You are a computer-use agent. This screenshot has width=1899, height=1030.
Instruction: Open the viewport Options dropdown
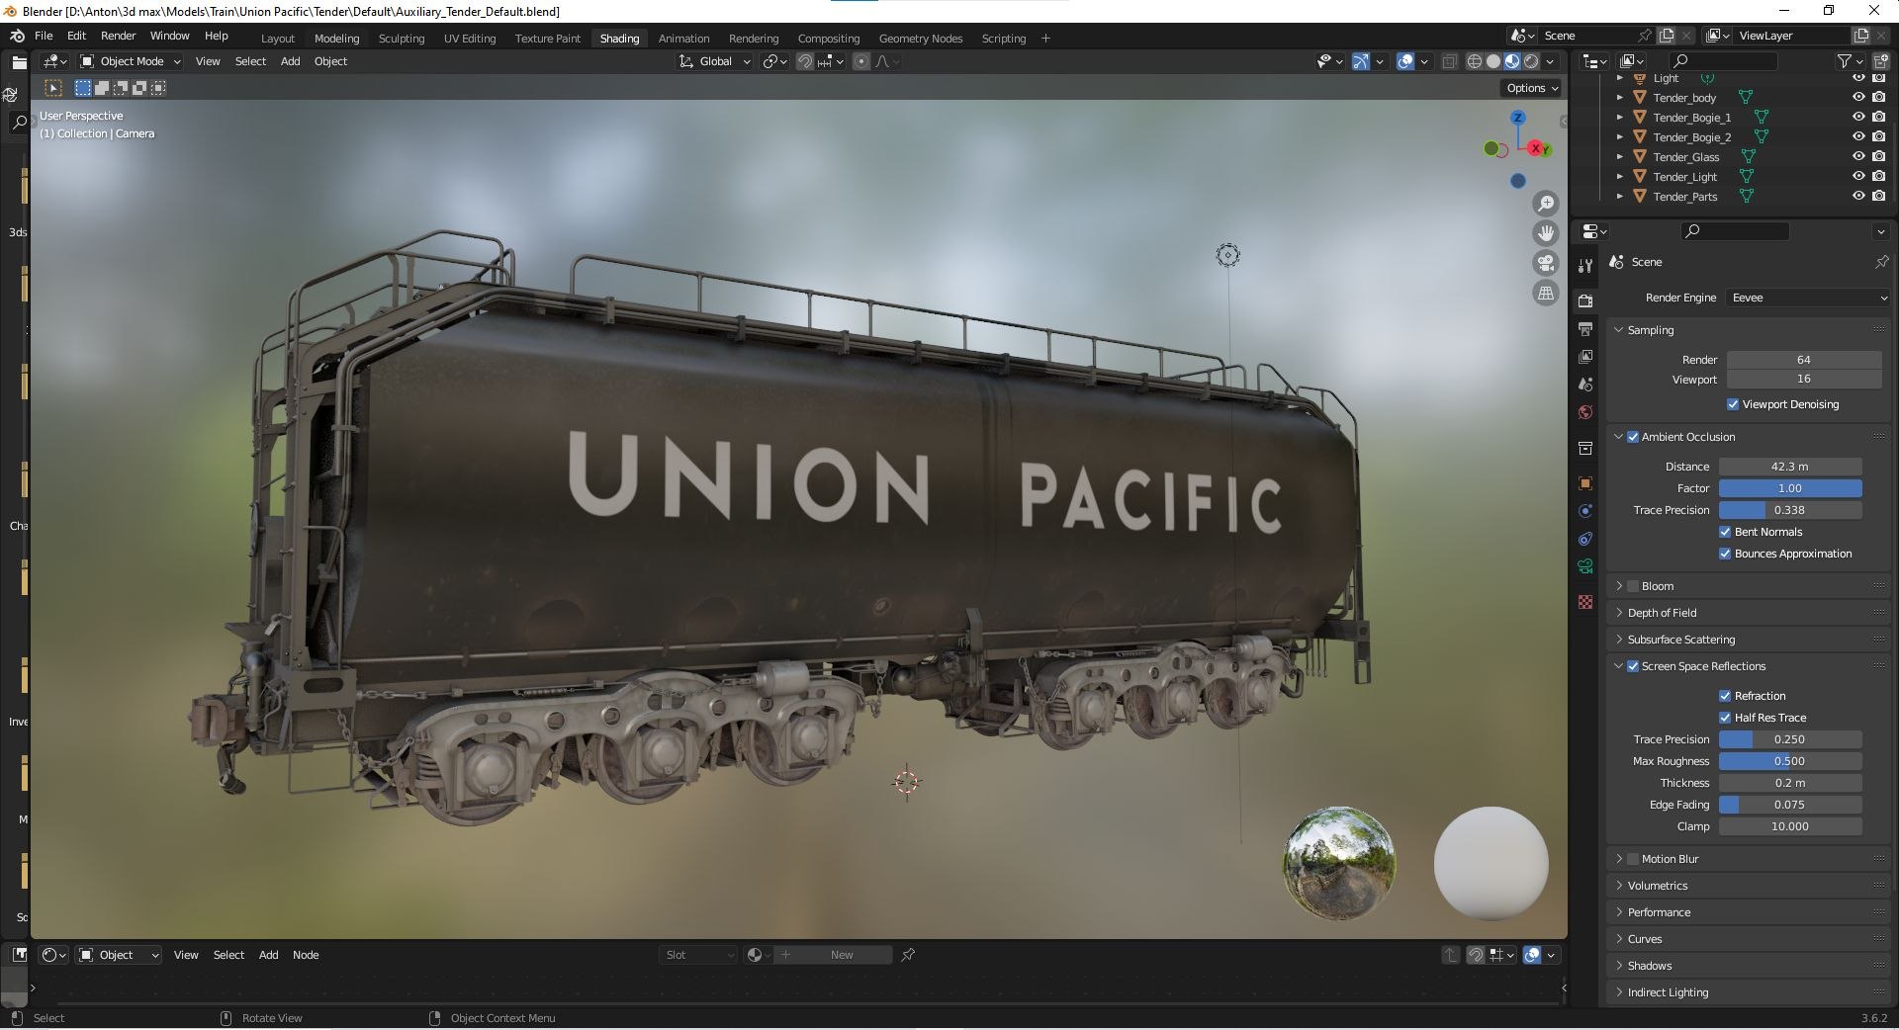pos(1531,88)
